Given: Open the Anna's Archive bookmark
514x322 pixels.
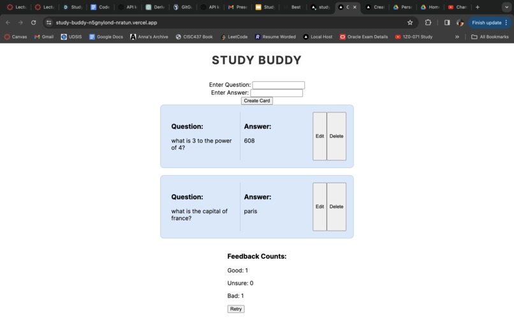Looking at the screenshot, I should pyautogui.click(x=149, y=37).
